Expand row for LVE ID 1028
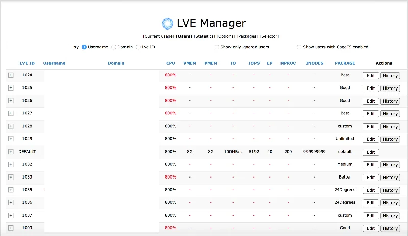The image size is (408, 236). coord(11,126)
